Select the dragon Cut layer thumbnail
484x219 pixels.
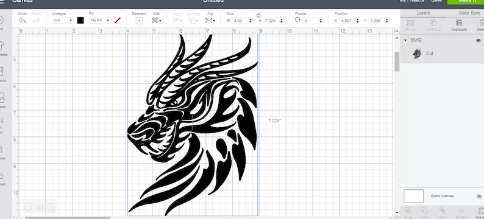pos(417,54)
